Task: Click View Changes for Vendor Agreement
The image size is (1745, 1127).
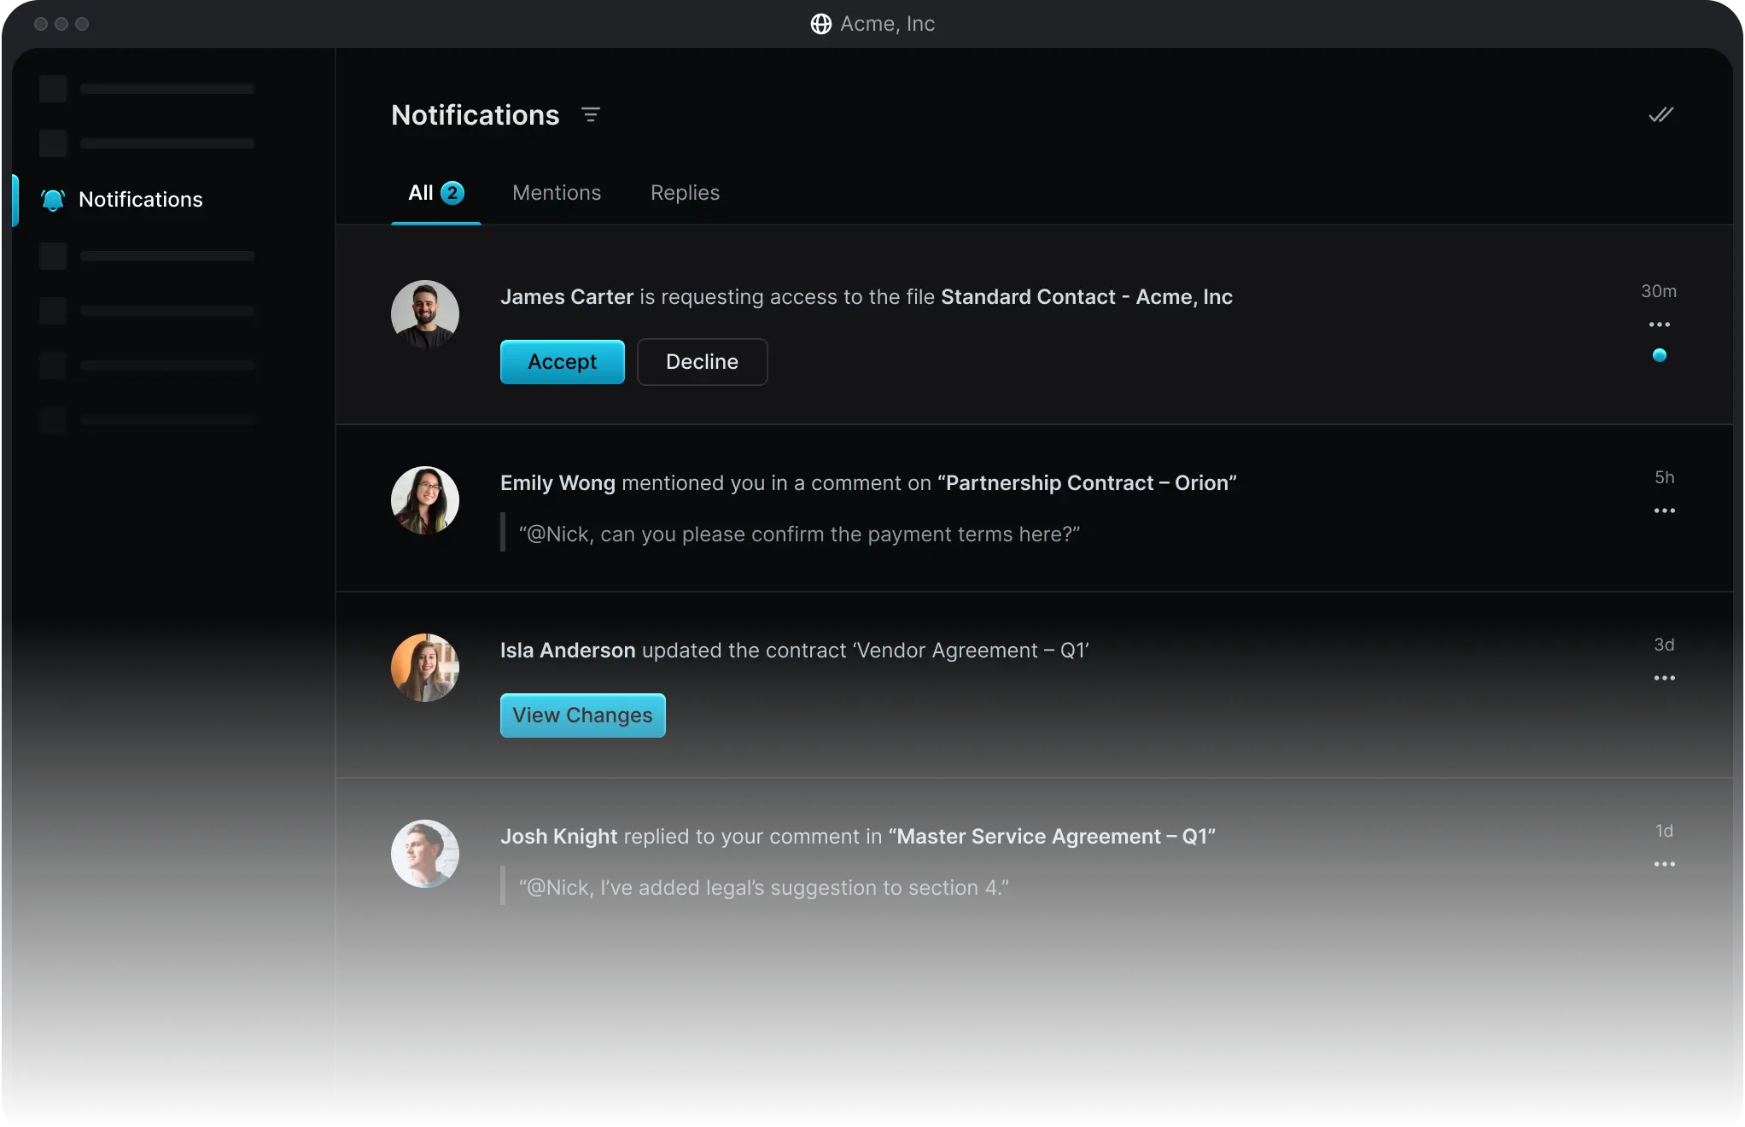Action: [x=582, y=715]
